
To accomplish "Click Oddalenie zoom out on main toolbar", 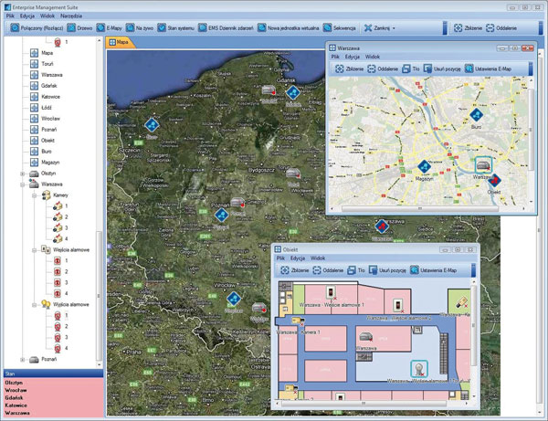I will [x=501, y=28].
